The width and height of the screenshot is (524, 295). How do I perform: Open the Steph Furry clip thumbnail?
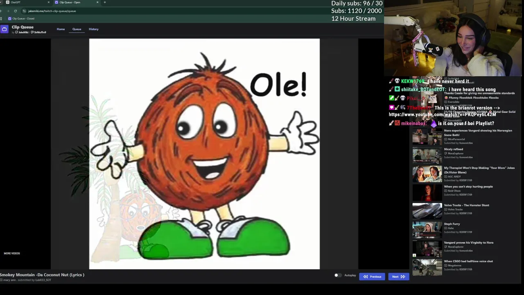pyautogui.click(x=427, y=230)
